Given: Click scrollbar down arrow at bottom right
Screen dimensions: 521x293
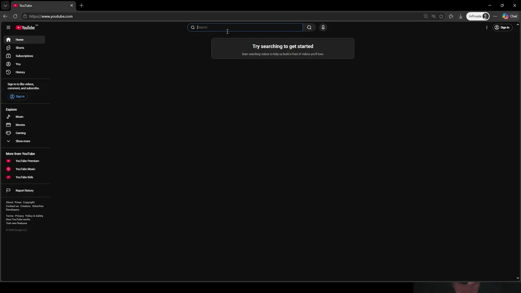Looking at the screenshot, I should coord(518,278).
